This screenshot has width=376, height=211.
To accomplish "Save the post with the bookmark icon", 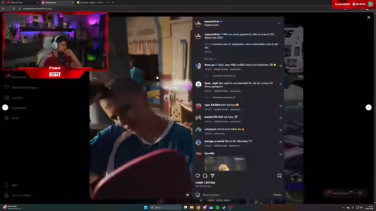I will [x=280, y=176].
